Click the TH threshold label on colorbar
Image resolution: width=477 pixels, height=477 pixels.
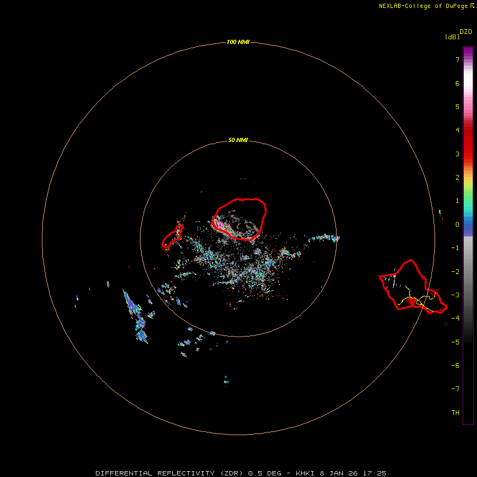pyautogui.click(x=455, y=413)
